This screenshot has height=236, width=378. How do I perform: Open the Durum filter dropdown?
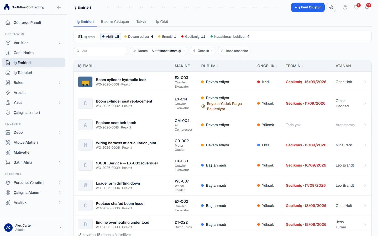point(159,51)
